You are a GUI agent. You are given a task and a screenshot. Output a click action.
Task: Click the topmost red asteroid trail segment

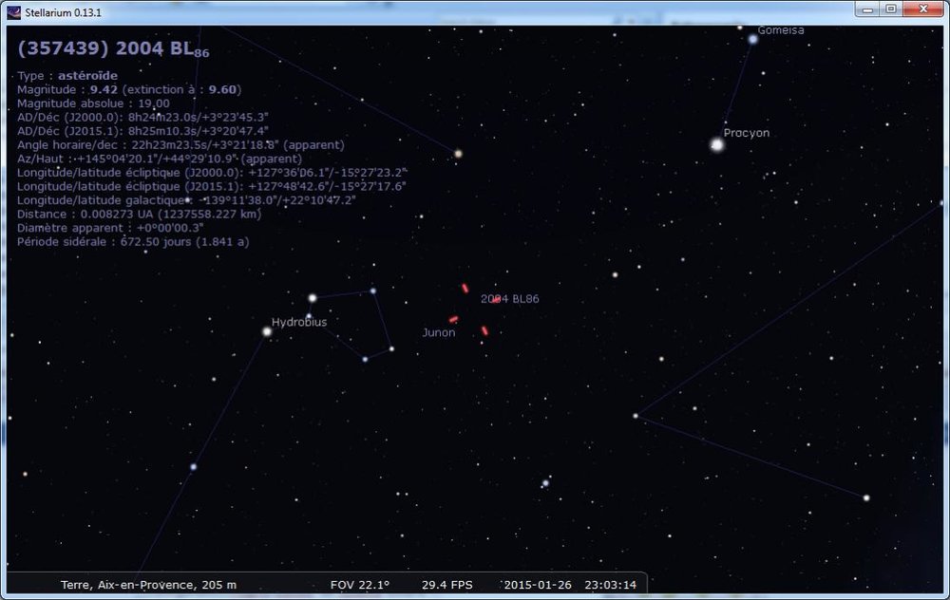click(465, 288)
